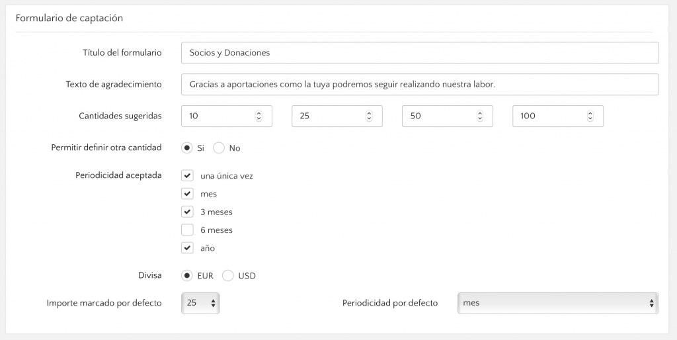677x340 pixels.
Task: Open the Periodicidad por defecto dropdown
Action: pos(558,303)
